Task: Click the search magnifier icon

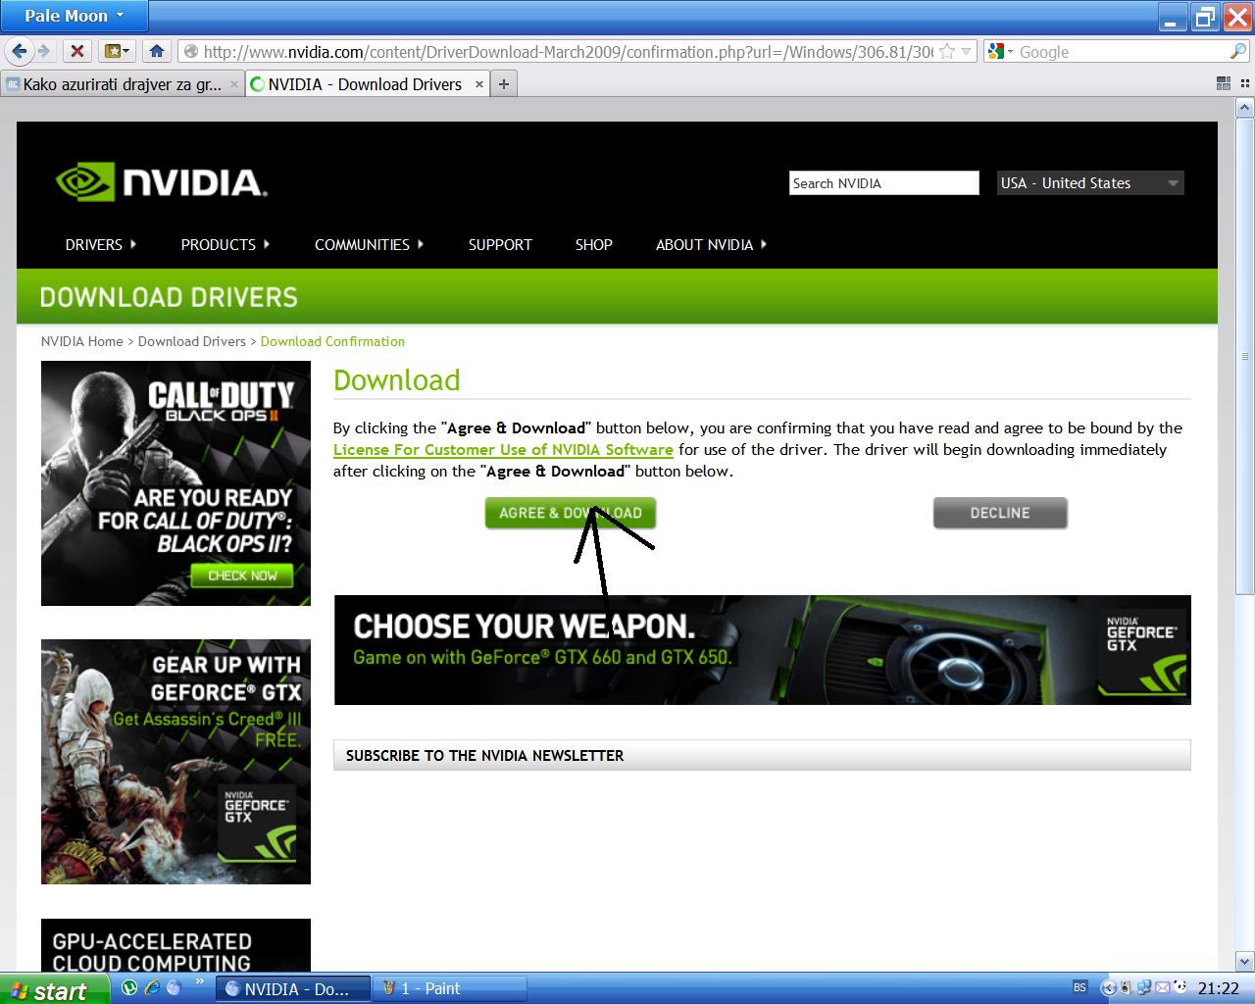Action: (1238, 52)
